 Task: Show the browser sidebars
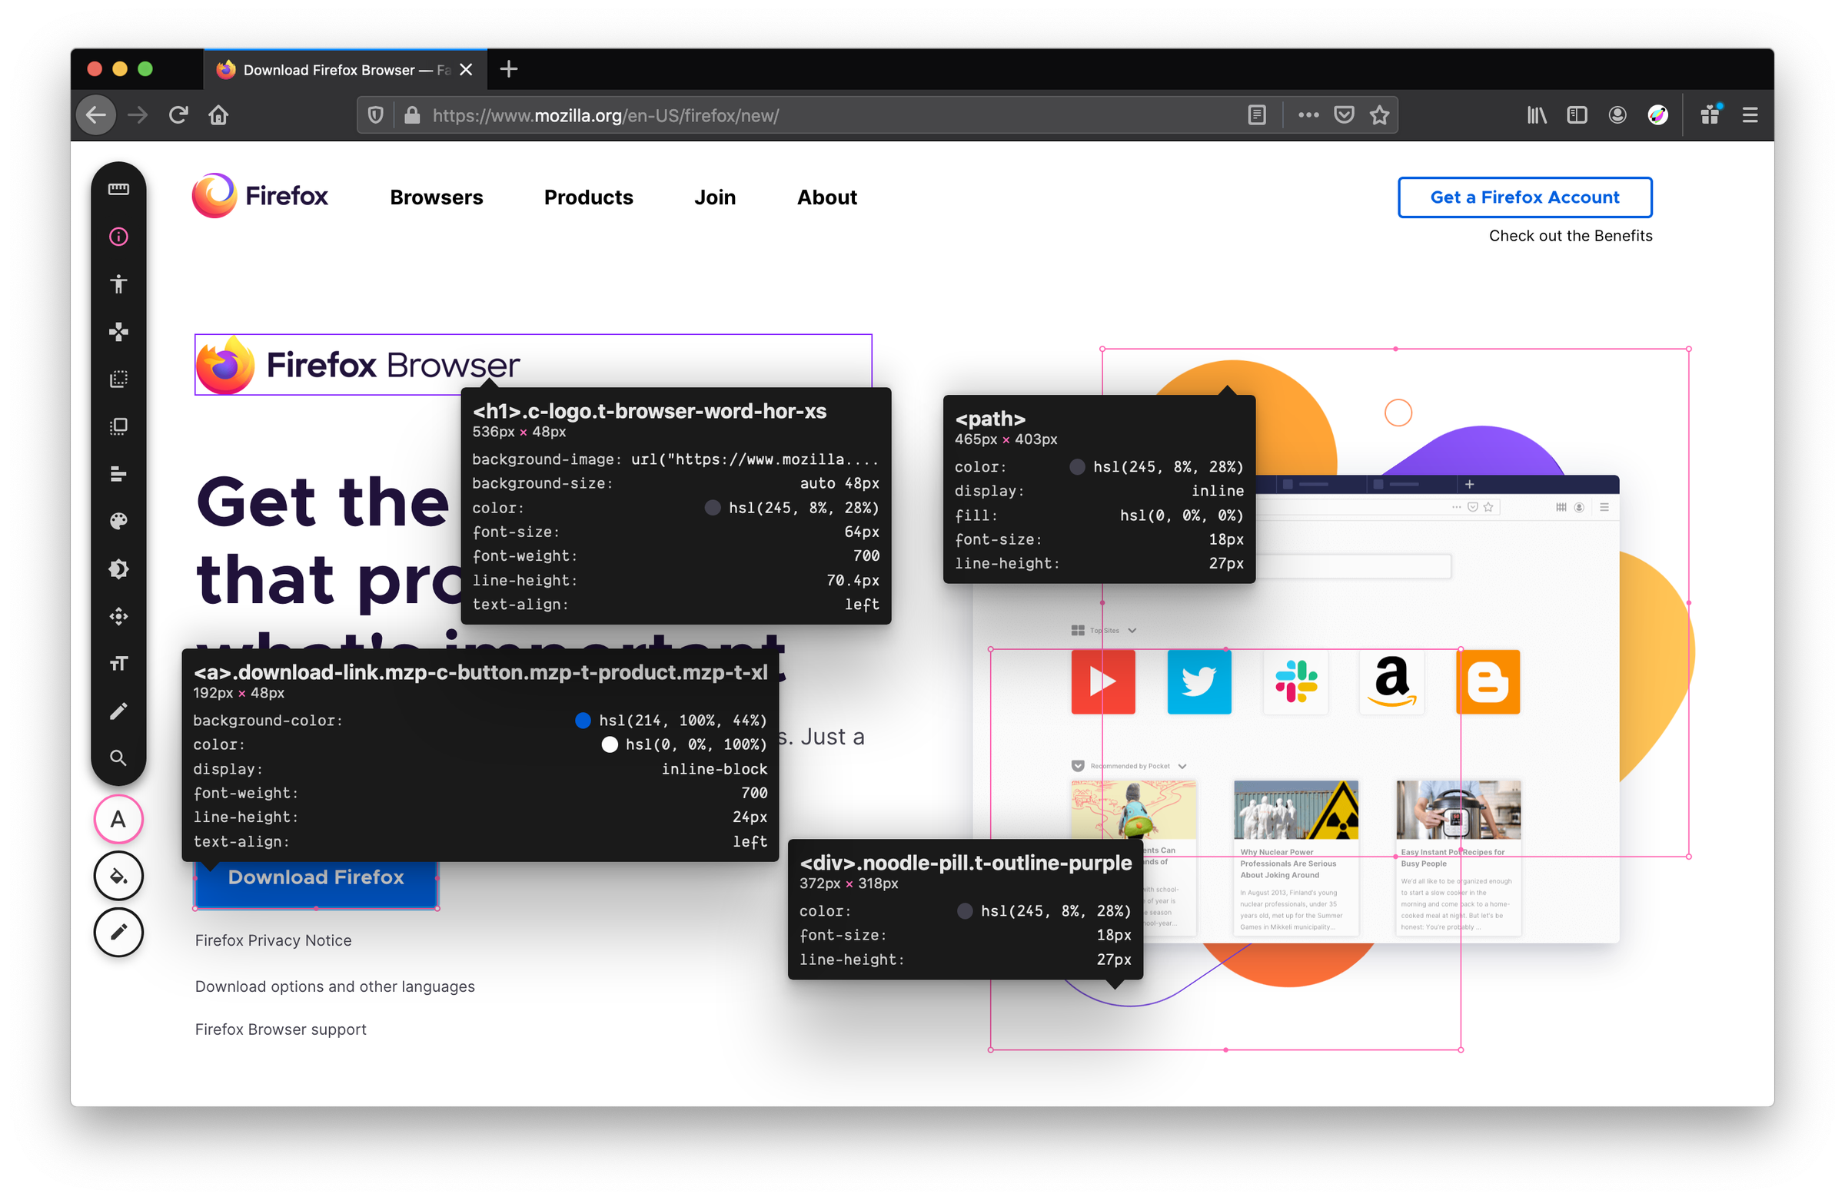click(1577, 115)
